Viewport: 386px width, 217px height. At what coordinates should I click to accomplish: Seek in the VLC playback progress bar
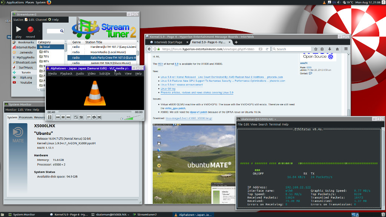pyautogui.click(x=95, y=112)
